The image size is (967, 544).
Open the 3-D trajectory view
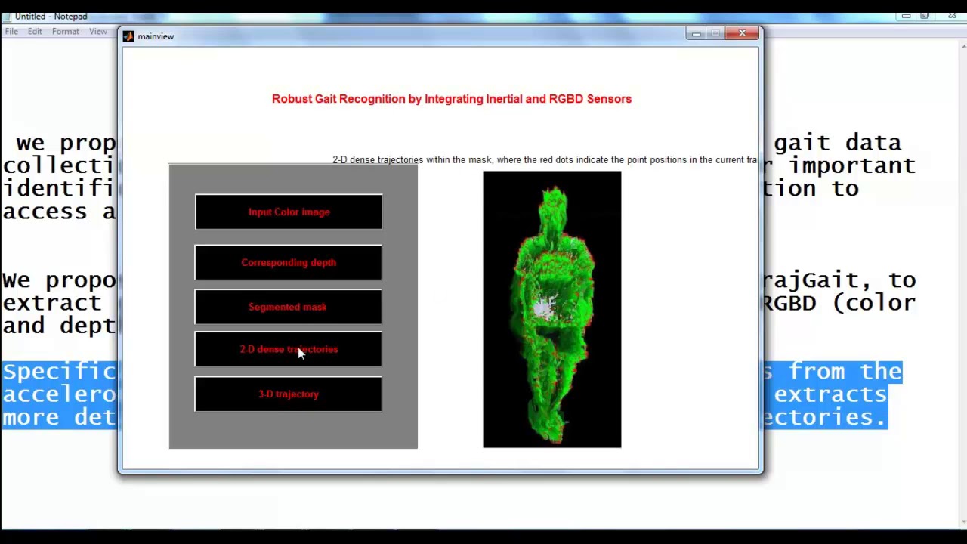tap(288, 394)
